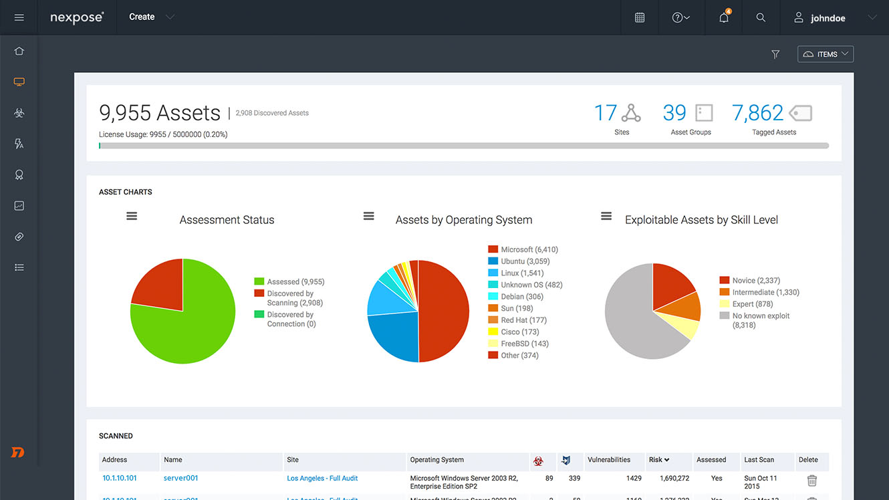Open the top-left hamburger navigation menu
The image size is (889, 500).
19,18
